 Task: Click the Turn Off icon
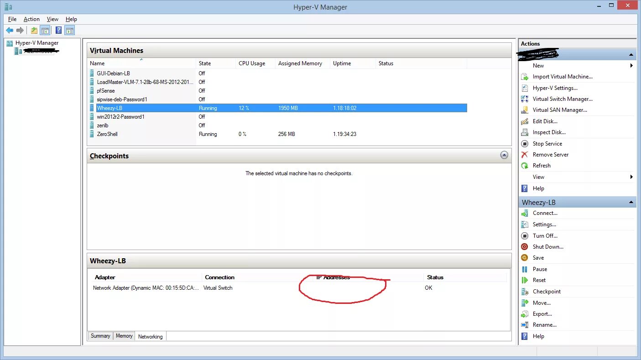tap(525, 236)
